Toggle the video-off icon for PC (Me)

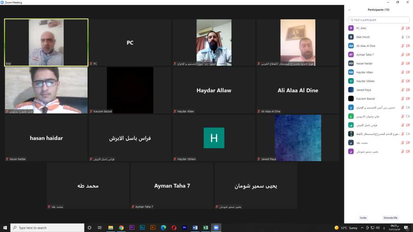click(408, 28)
